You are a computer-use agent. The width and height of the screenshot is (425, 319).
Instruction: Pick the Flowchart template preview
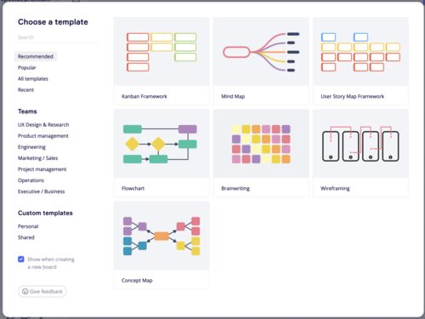(161, 144)
